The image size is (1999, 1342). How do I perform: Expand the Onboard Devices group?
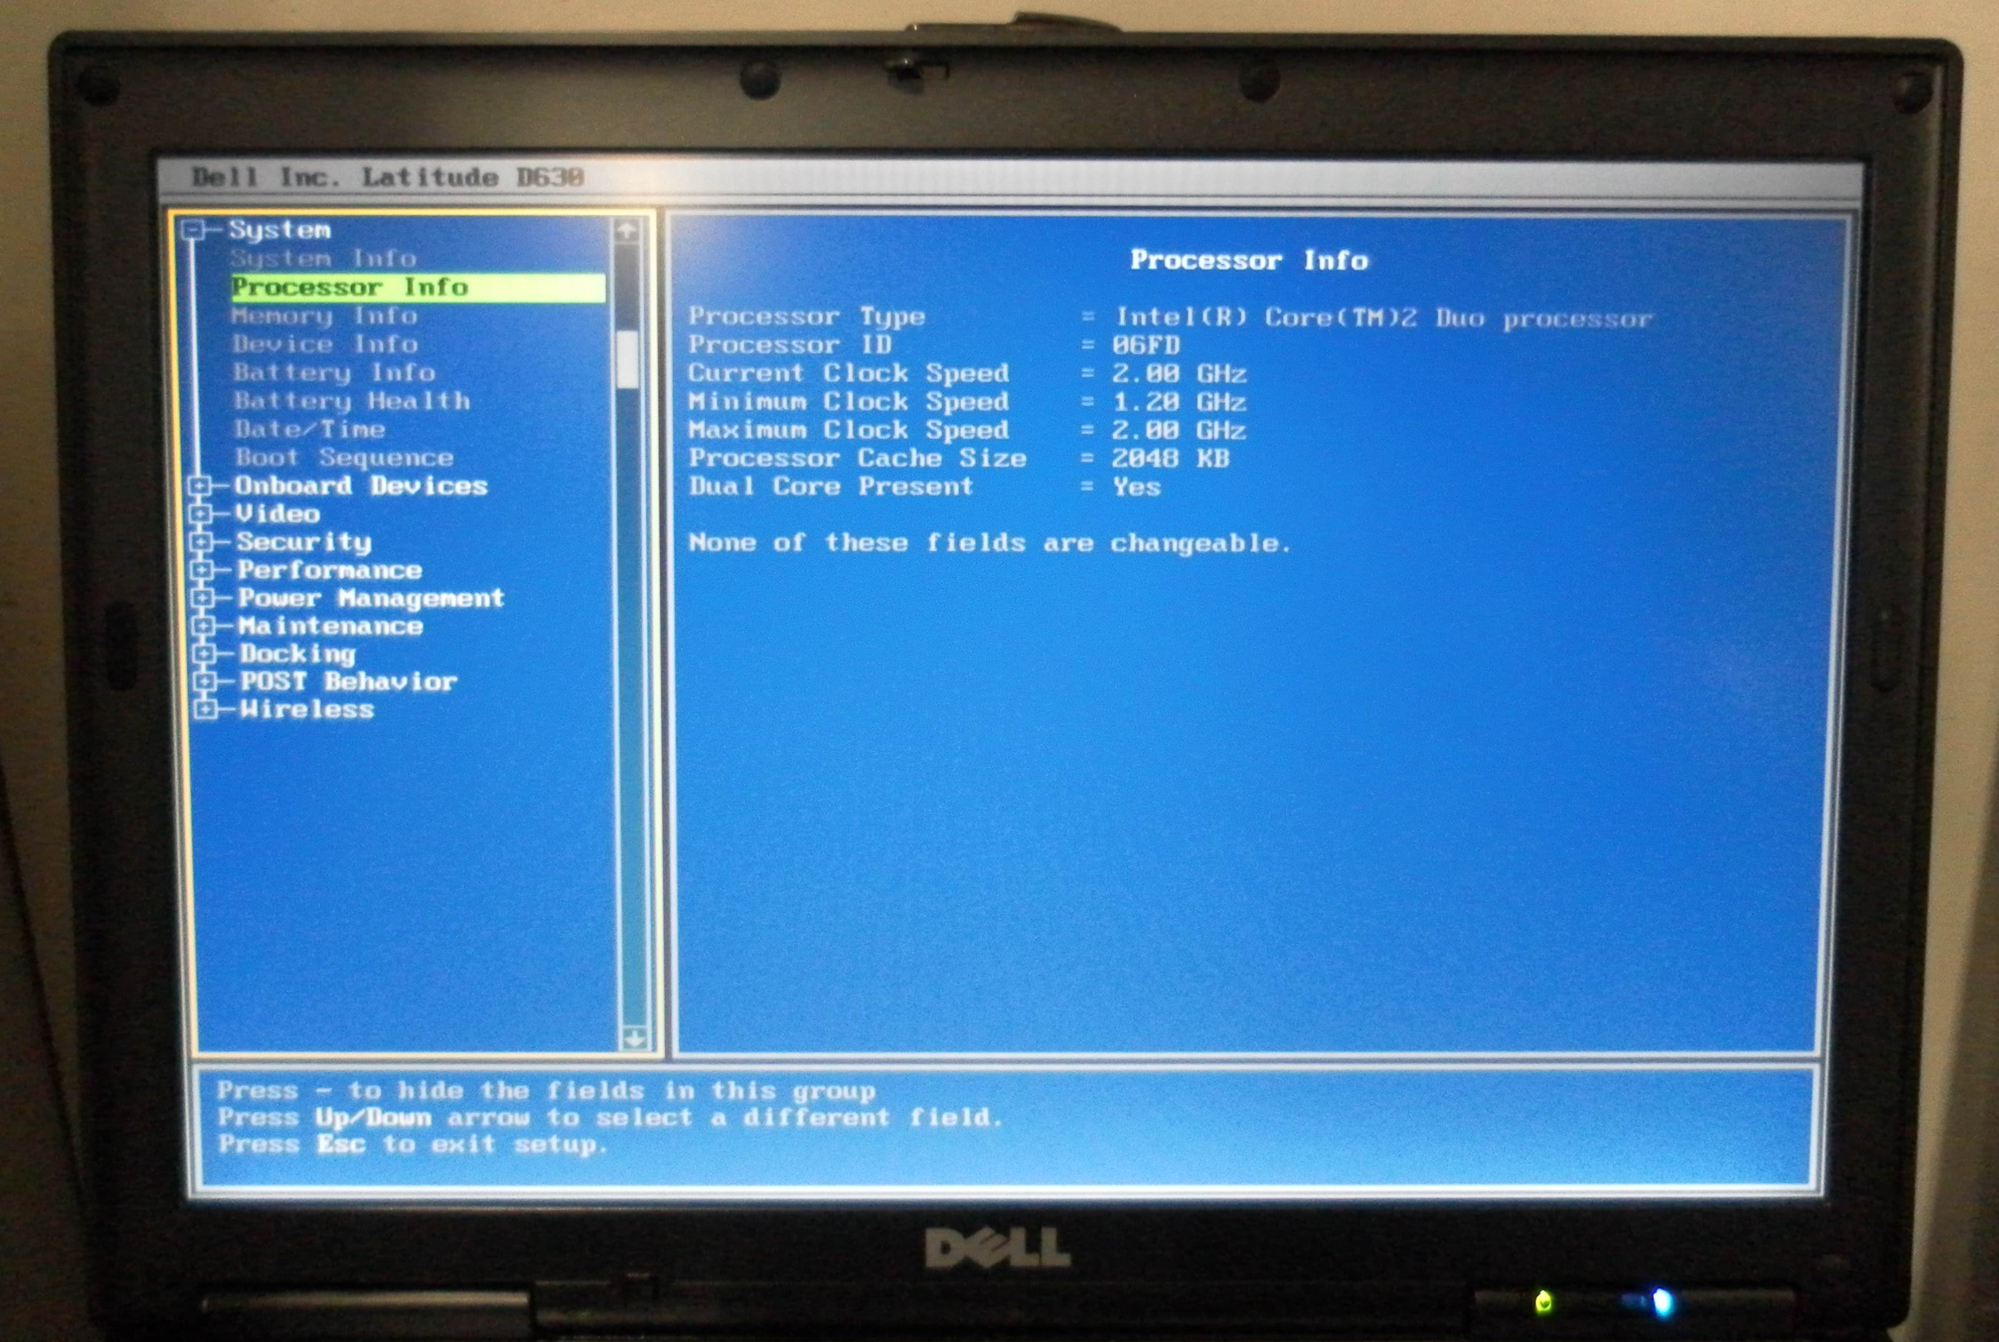[x=200, y=486]
